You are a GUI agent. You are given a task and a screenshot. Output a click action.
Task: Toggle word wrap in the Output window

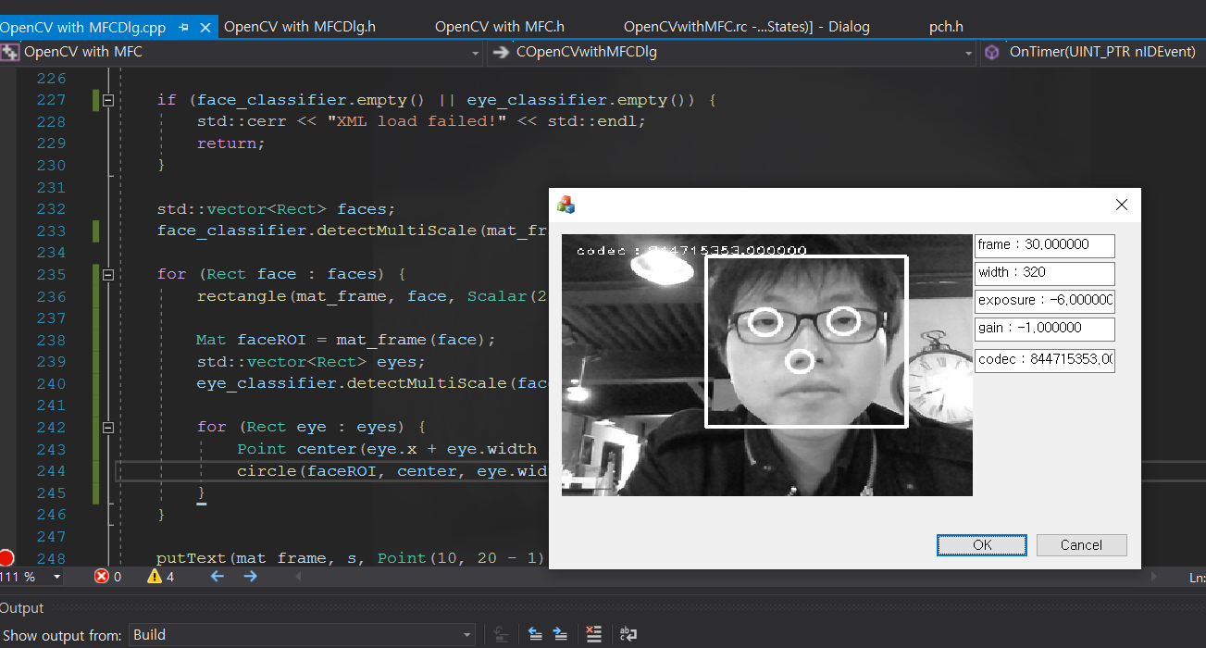click(x=628, y=634)
